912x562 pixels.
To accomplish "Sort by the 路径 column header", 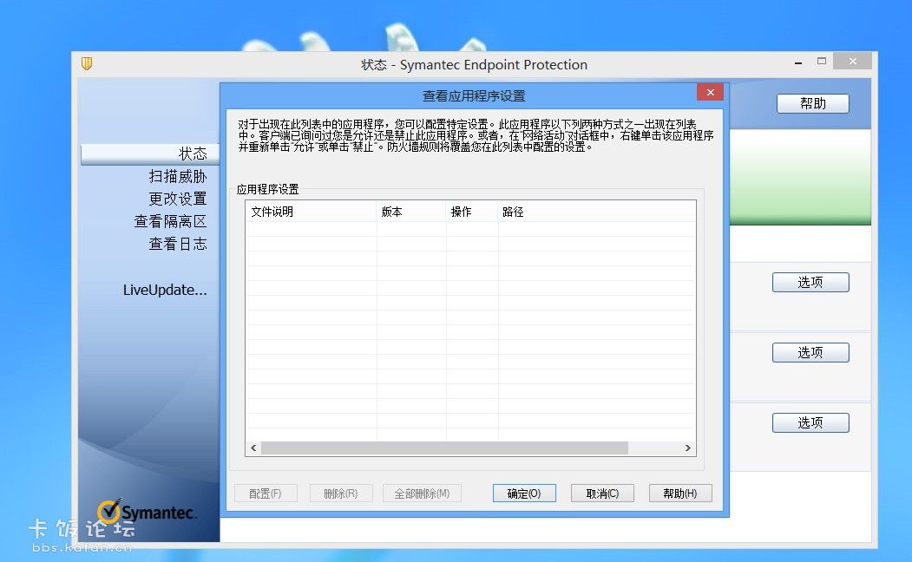I will [x=597, y=212].
